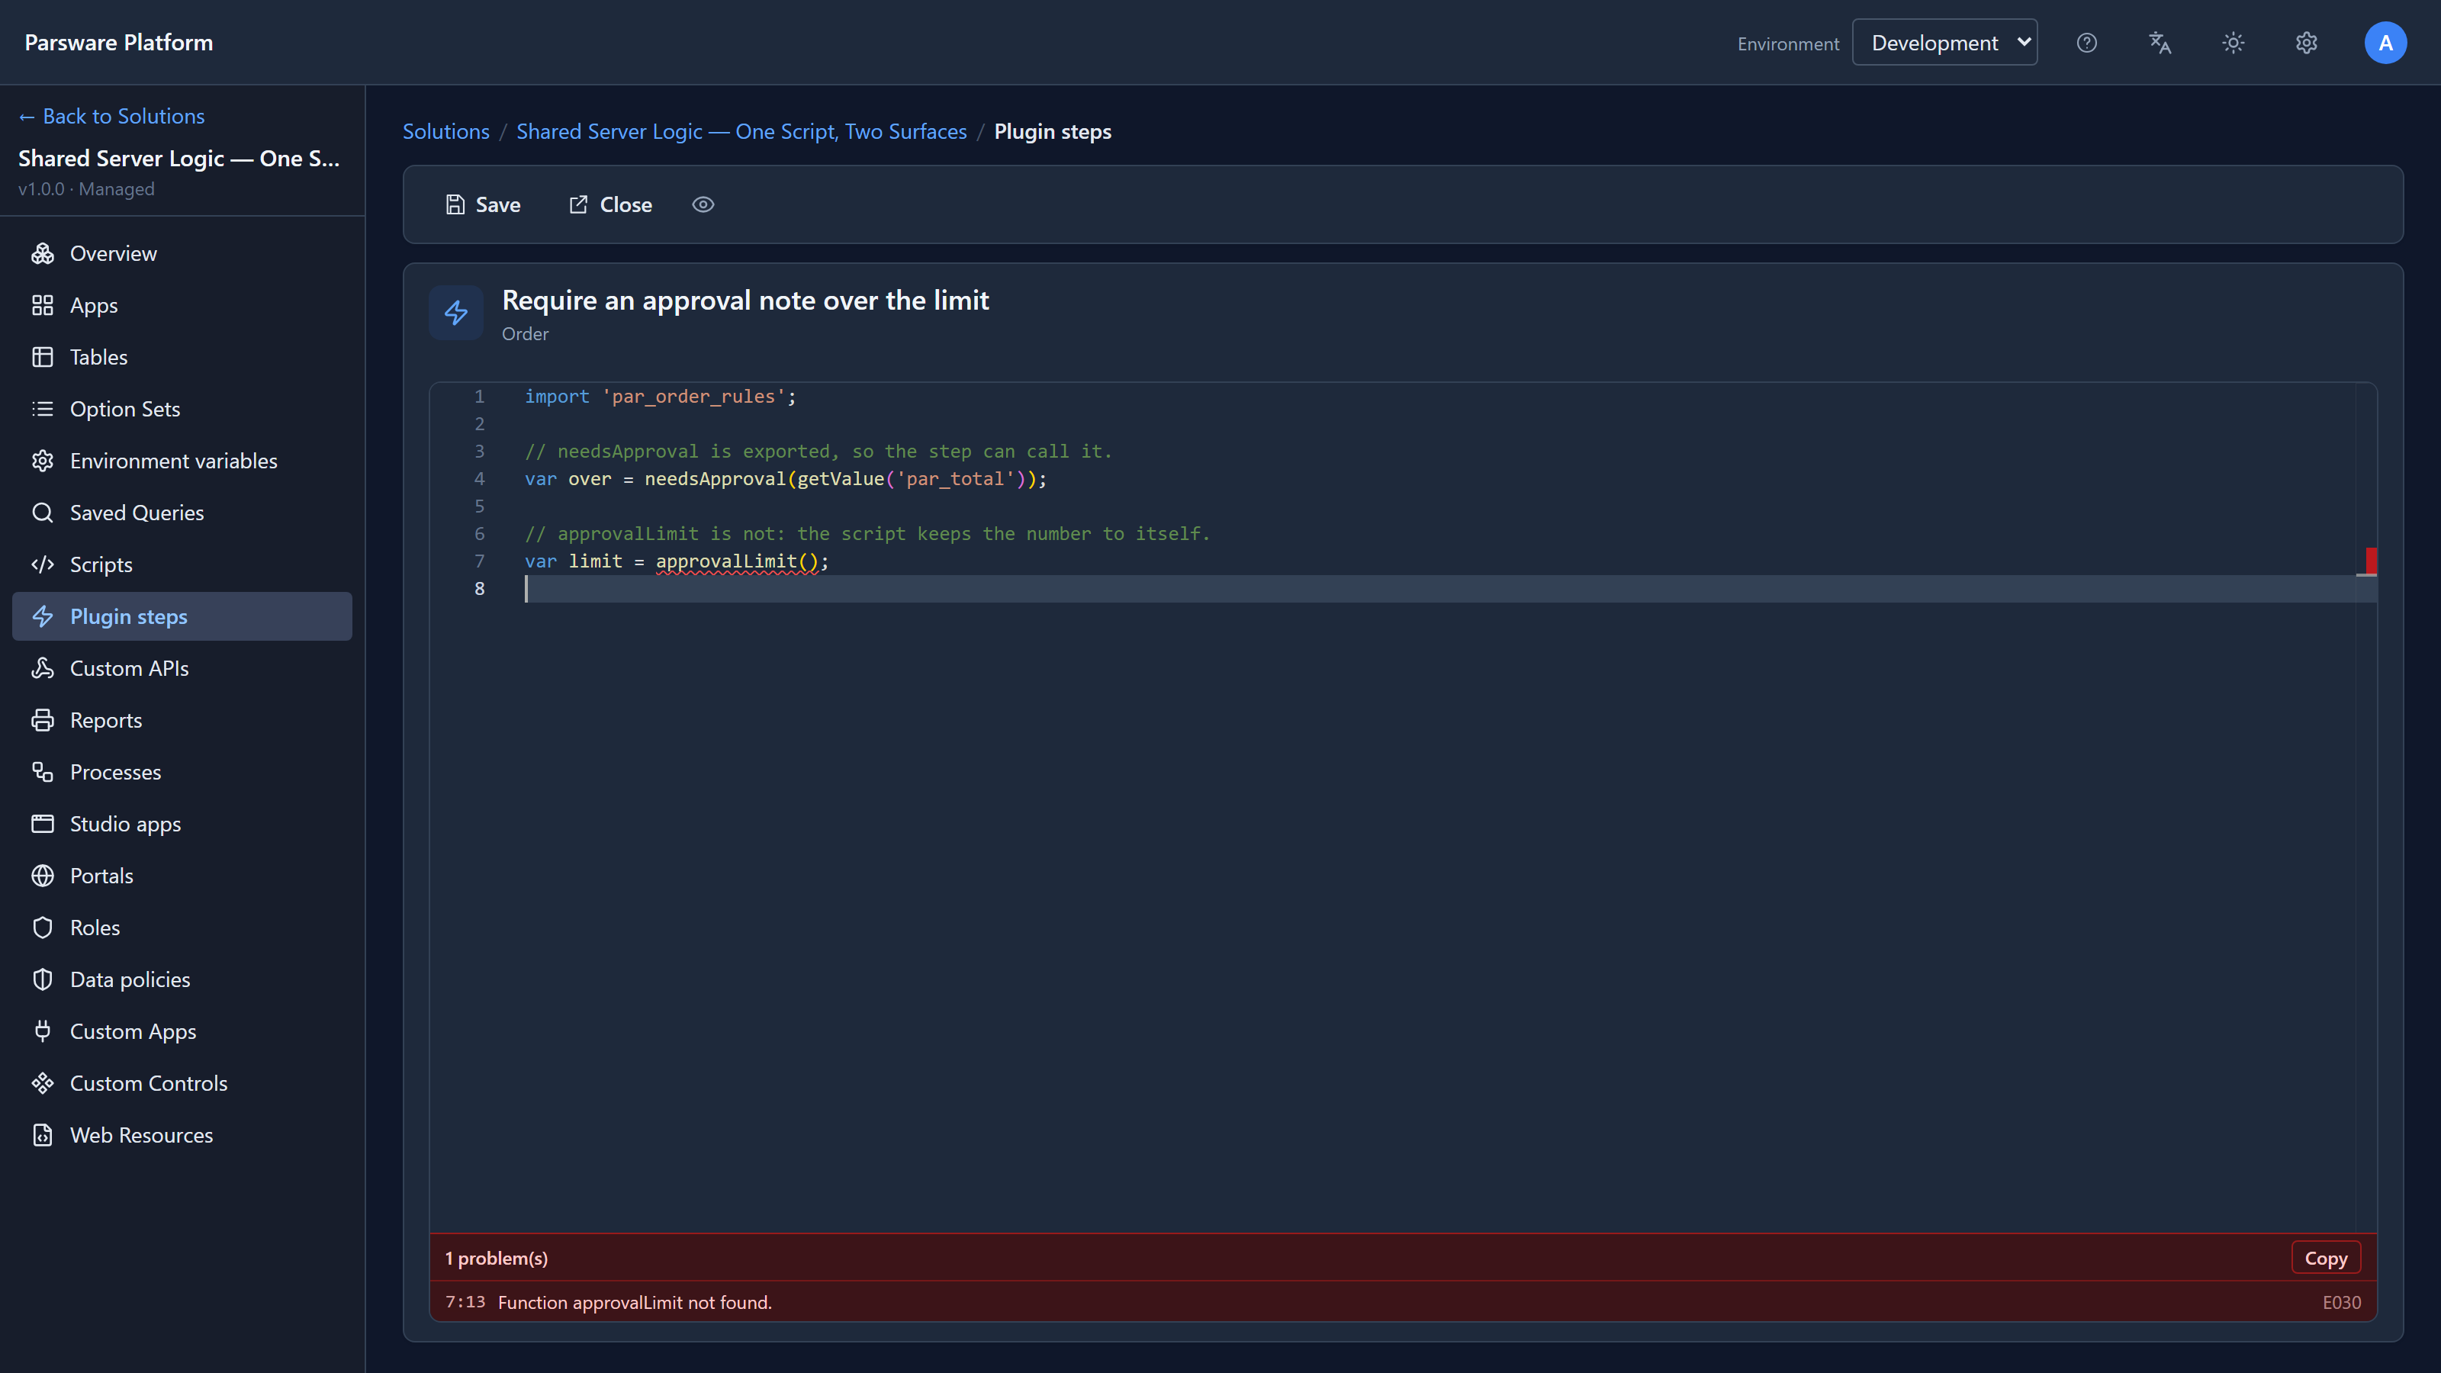Image resolution: width=2441 pixels, height=1373 pixels.
Task: Click the lightning icon beside the step title
Action: (x=456, y=313)
